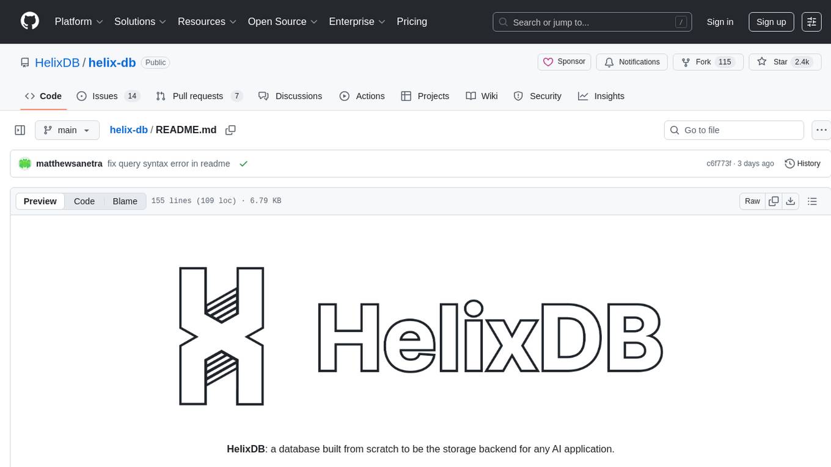The width and height of the screenshot is (831, 467).
Task: Open appearance settings icon in header
Action: point(811,22)
